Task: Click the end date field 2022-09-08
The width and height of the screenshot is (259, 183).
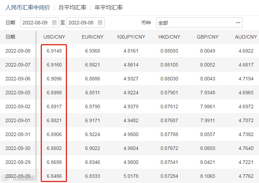Action: [85, 23]
